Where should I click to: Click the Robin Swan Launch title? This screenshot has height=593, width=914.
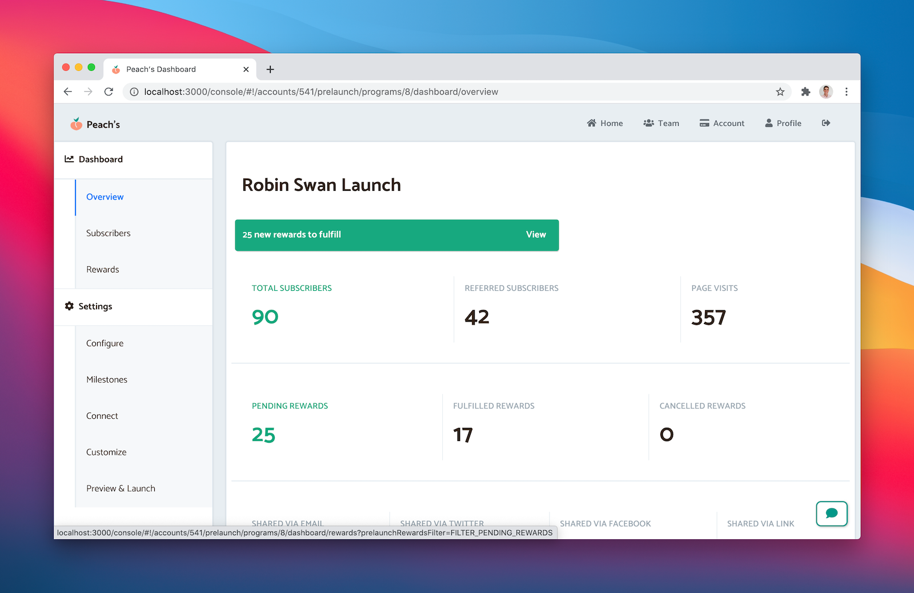tap(322, 185)
